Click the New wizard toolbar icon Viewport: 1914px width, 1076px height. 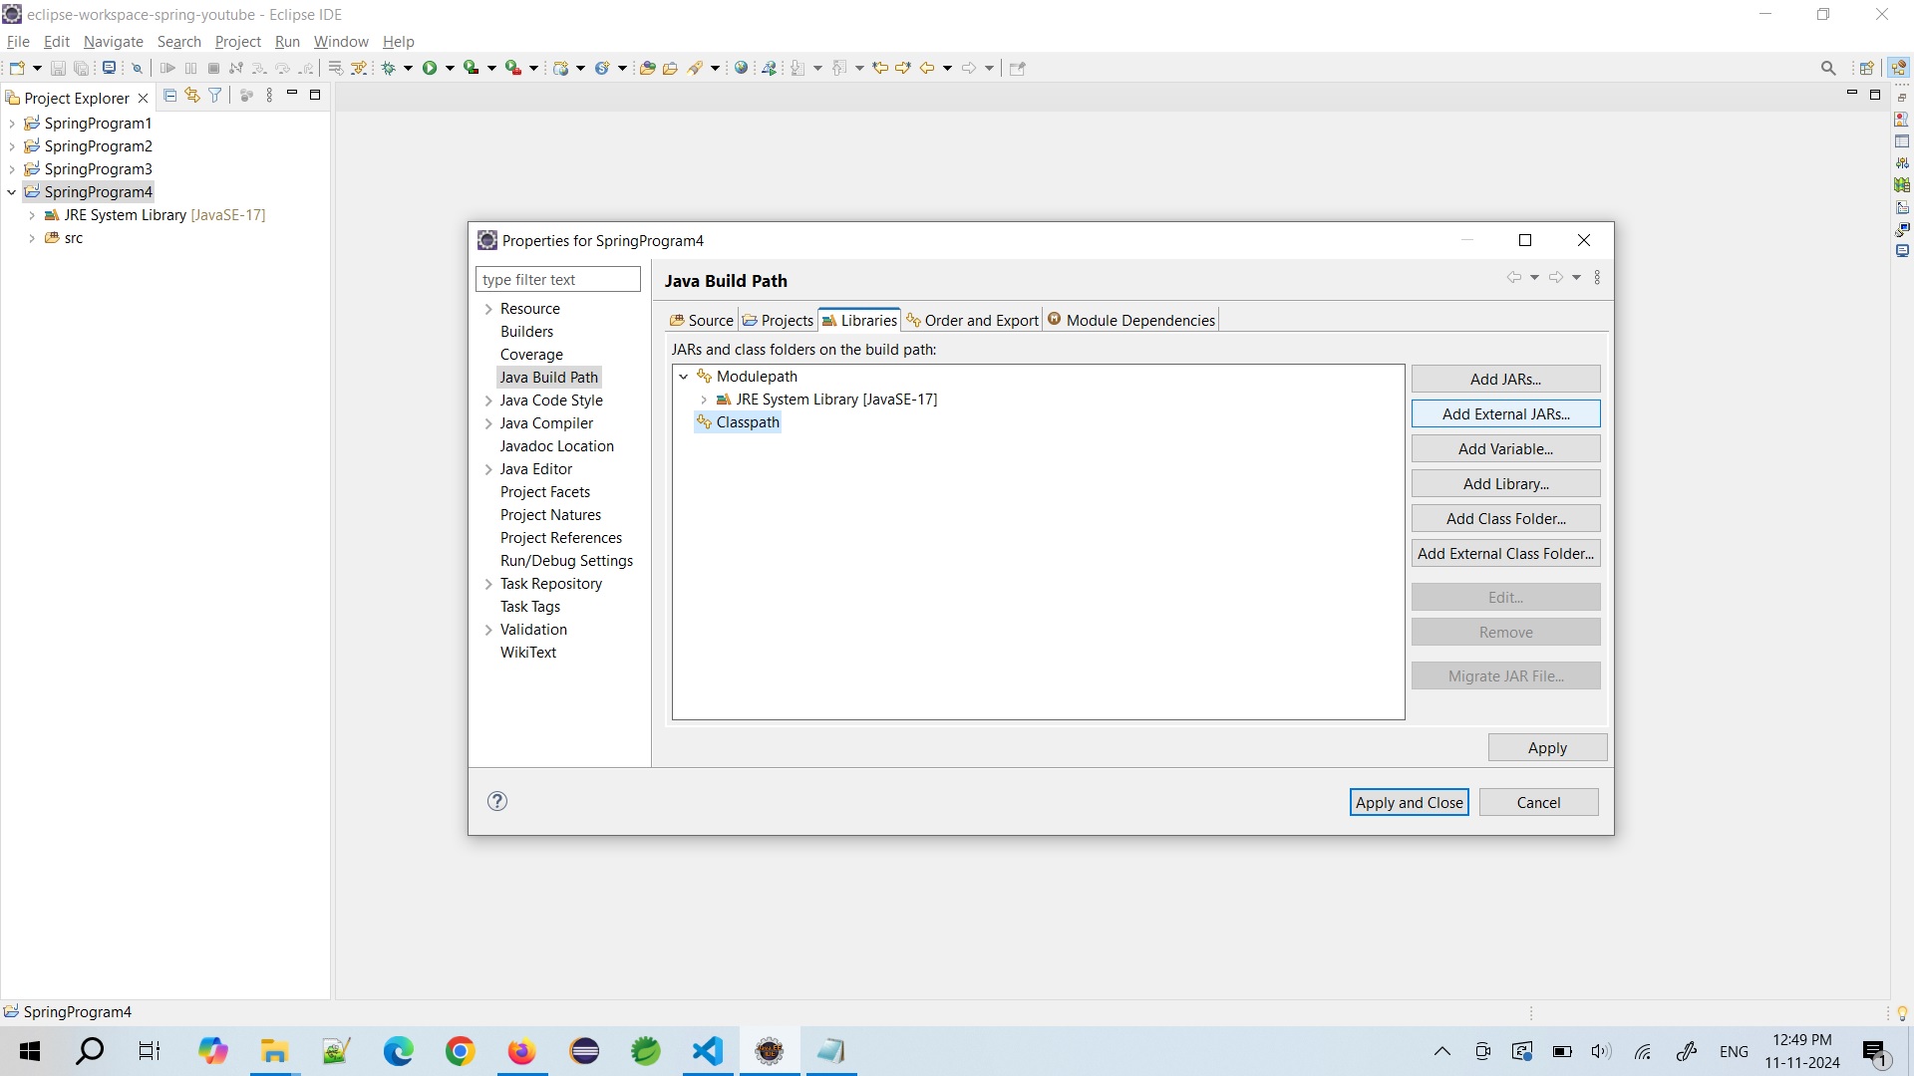point(17,68)
